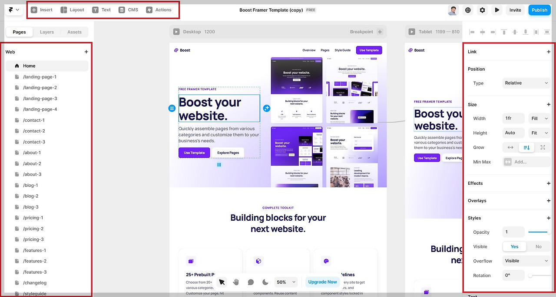The width and height of the screenshot is (556, 297).
Task: Click the Rotation 0° field
Action: (x=513, y=275)
